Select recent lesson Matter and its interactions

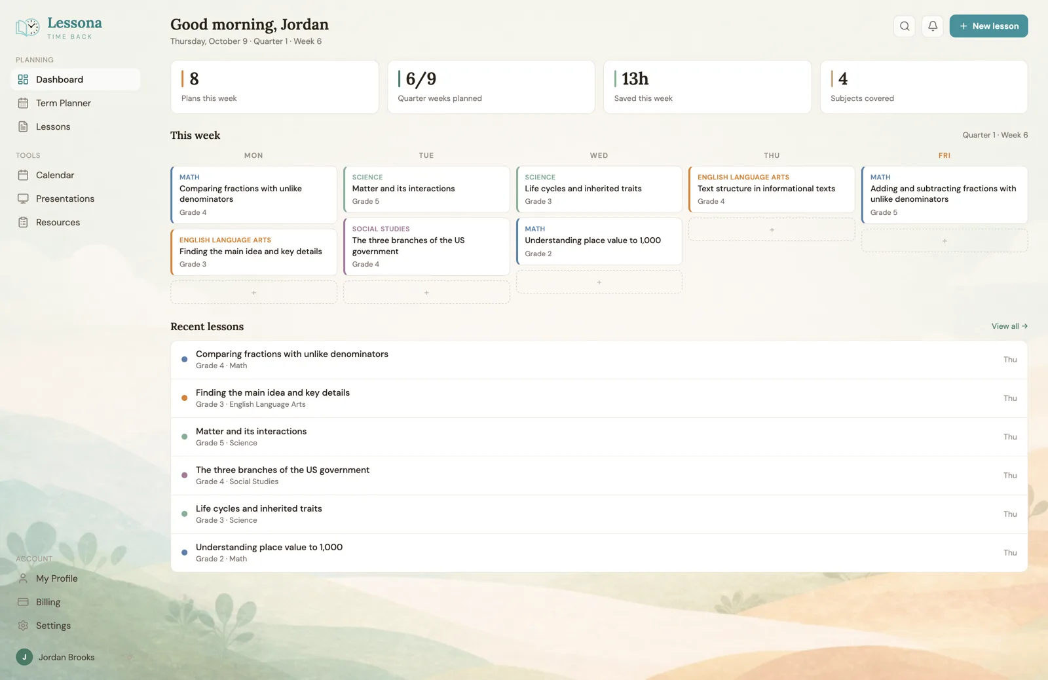[x=599, y=437]
